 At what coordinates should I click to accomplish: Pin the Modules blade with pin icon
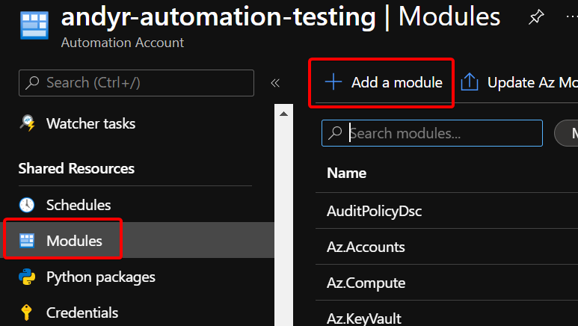tap(536, 17)
